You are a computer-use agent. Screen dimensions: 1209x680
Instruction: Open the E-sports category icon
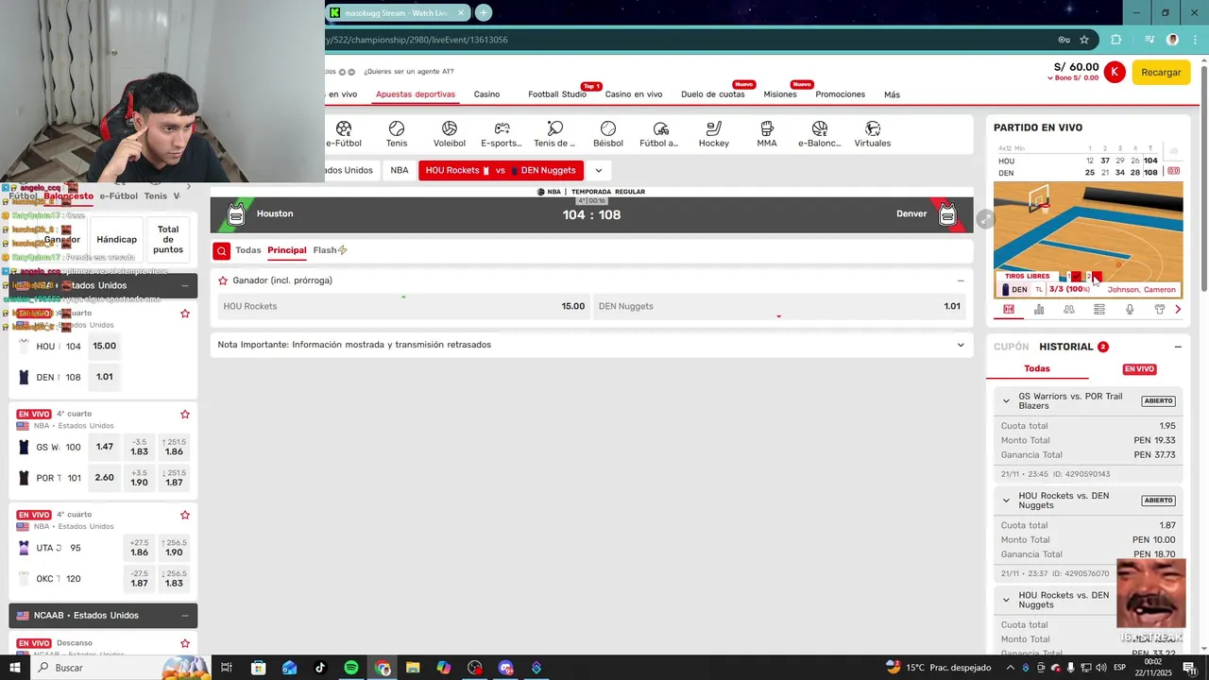(x=502, y=128)
